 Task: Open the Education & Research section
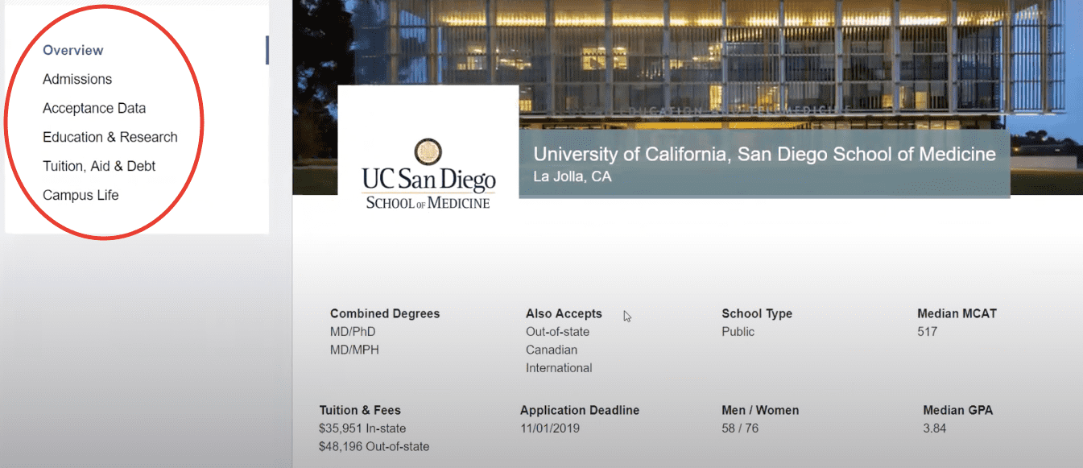[x=110, y=137]
